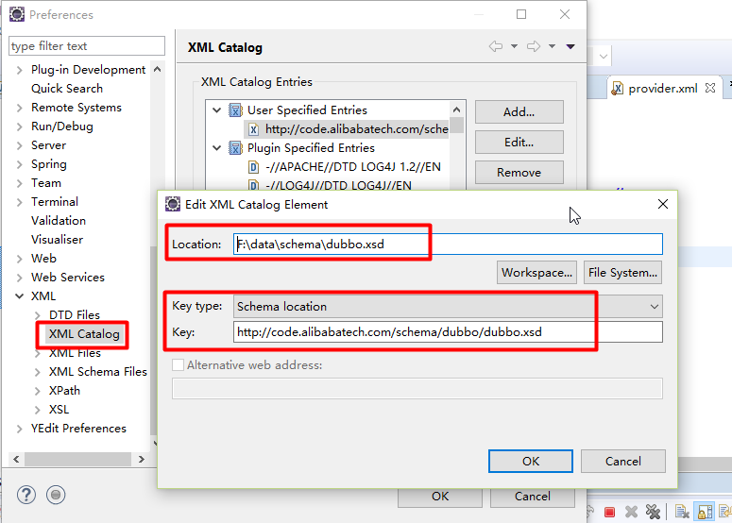Viewport: 732px width, 523px height.
Task: Open the view menu triangle in XML Catalog header
Action: pyautogui.click(x=570, y=46)
